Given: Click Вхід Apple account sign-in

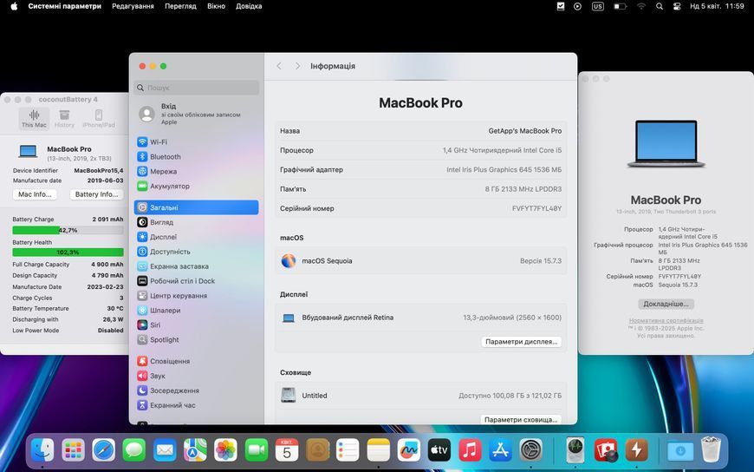Looking at the screenshot, I should (196, 115).
